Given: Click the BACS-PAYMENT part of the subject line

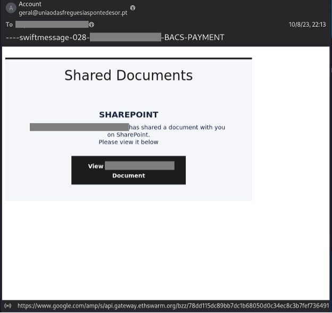Looking at the screenshot, I should (193, 37).
